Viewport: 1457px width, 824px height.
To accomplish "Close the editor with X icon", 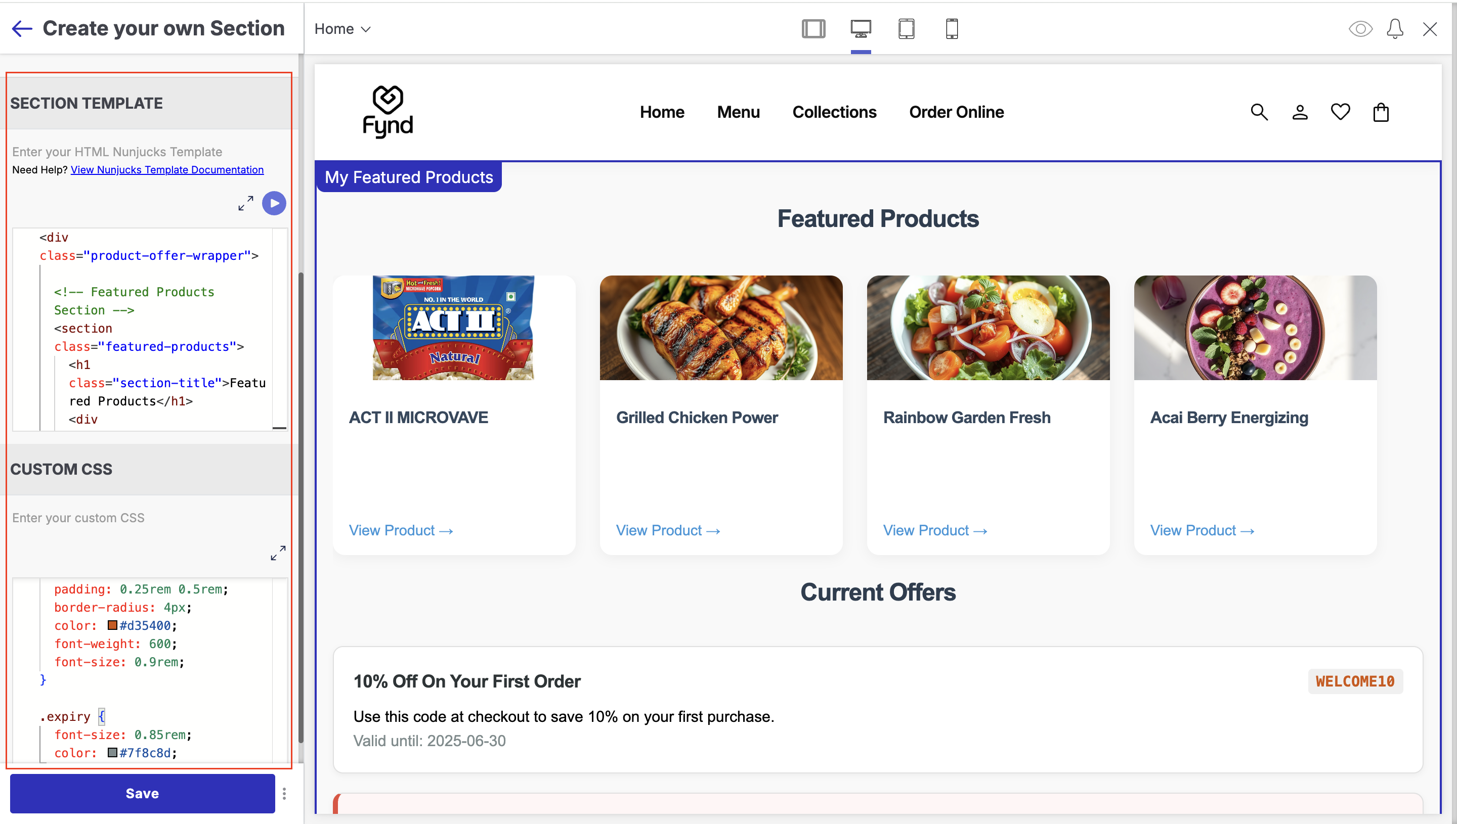I will [1429, 29].
